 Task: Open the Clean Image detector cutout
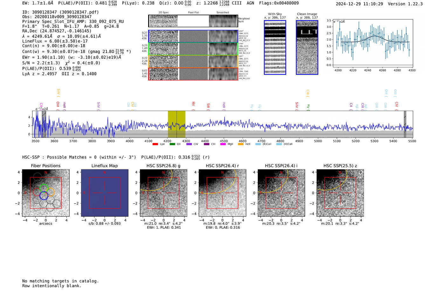click(307, 47)
